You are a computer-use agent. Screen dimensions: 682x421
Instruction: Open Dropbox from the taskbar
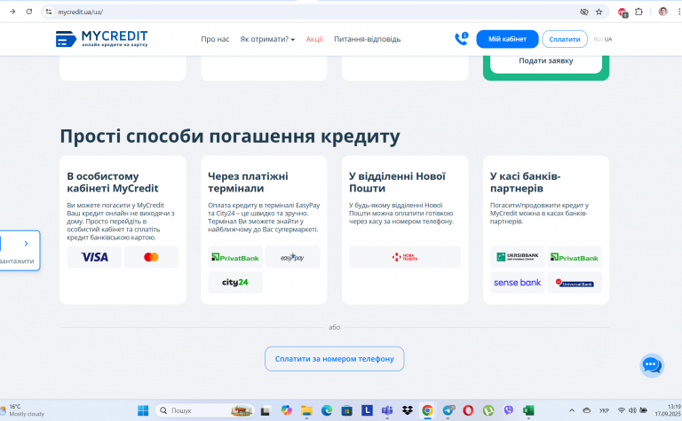[x=408, y=410]
